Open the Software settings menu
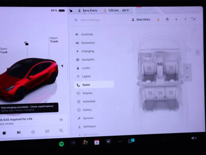The width and height of the screenshot is (206, 155). click(87, 127)
